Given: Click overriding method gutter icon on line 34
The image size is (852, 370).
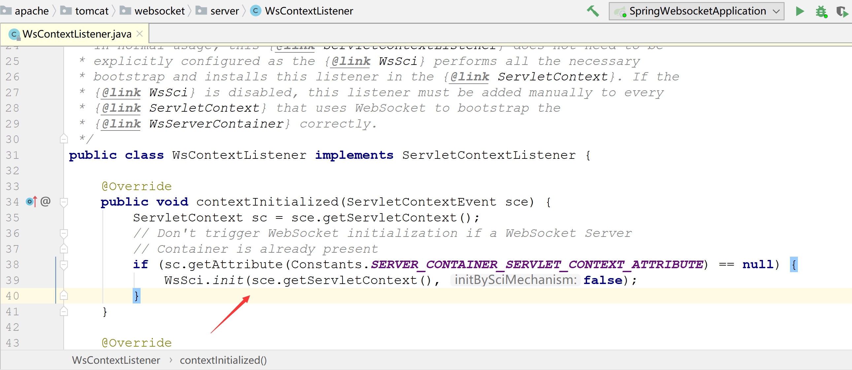Looking at the screenshot, I should click(31, 202).
